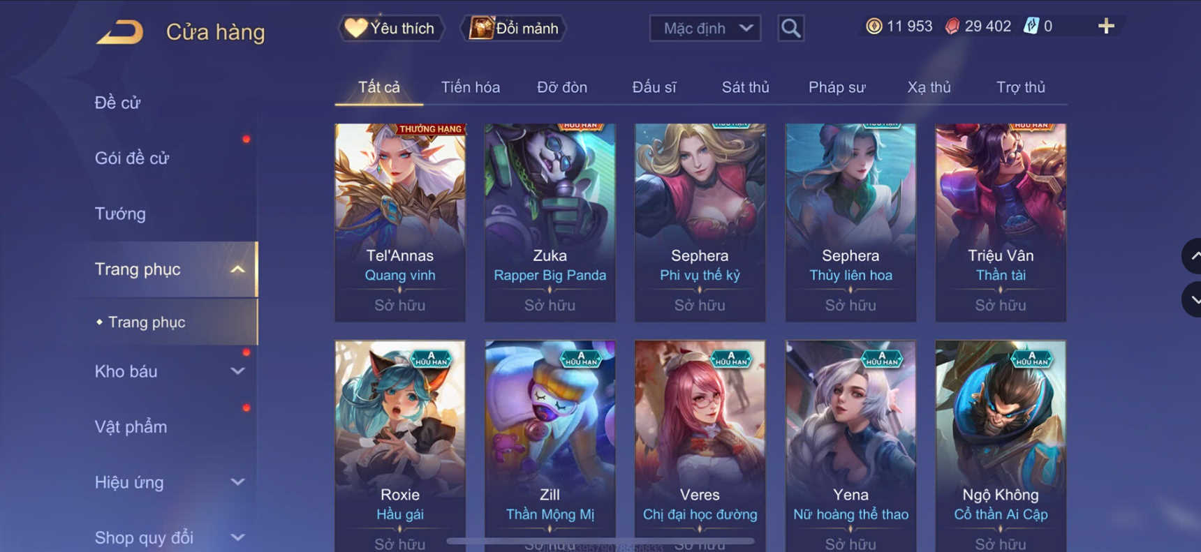Tap the red ruby currency icon
Image resolution: width=1201 pixels, height=552 pixels.
pyautogui.click(x=952, y=27)
